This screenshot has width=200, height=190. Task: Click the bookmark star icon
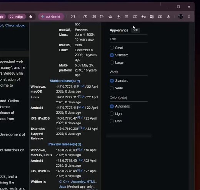click(x=30, y=16)
